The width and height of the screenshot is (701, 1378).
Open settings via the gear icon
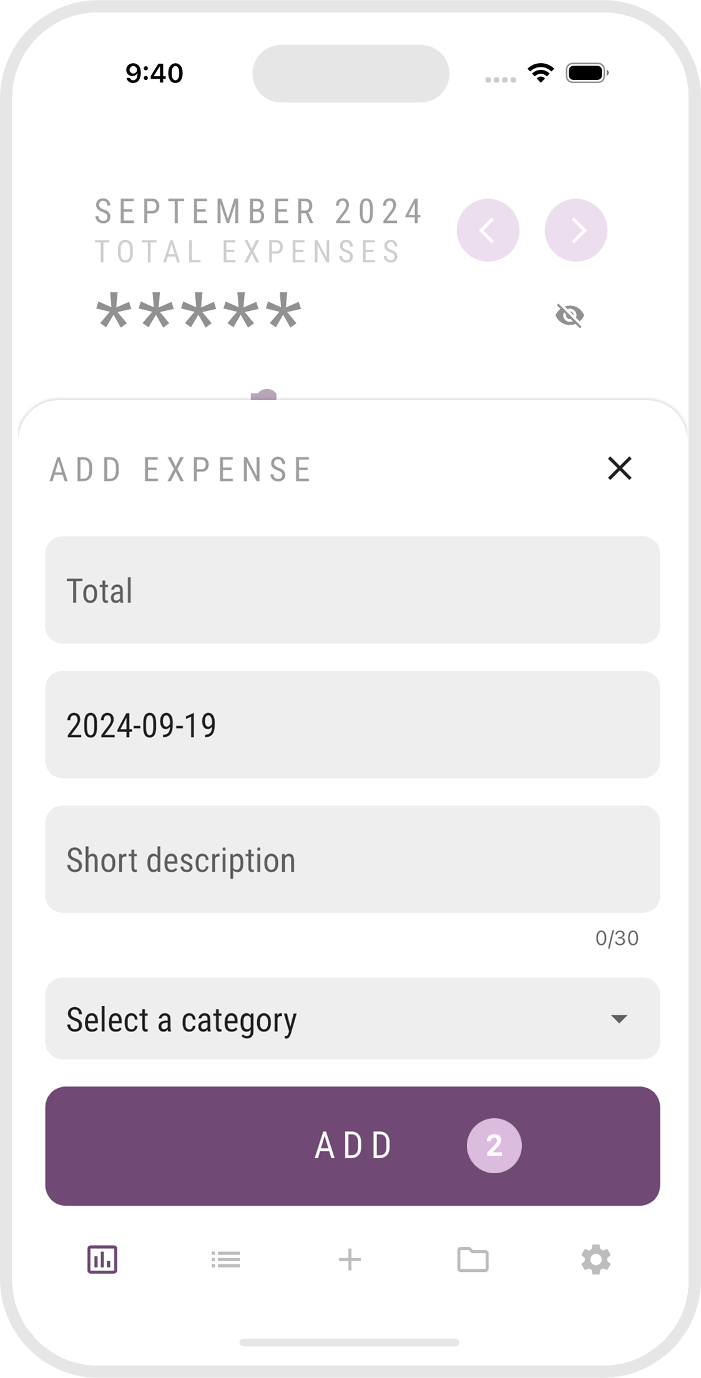pos(596,1259)
